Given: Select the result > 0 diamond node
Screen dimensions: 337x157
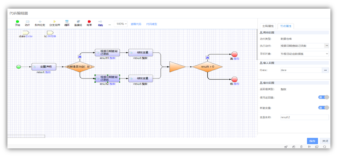Looking at the screenshot, I should [207, 67].
